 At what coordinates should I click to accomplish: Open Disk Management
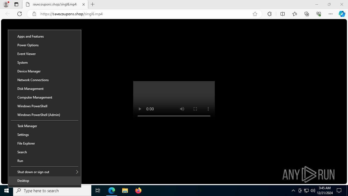45,89
